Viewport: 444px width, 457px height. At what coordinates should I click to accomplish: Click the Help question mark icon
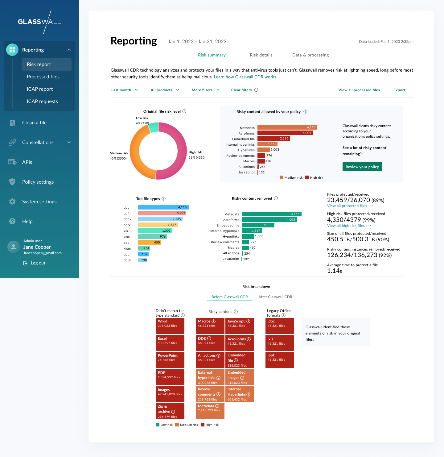coord(12,221)
